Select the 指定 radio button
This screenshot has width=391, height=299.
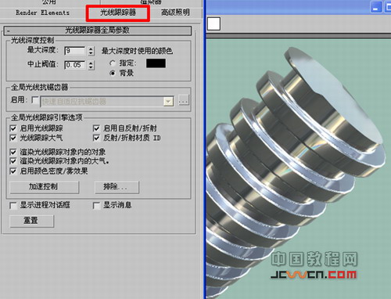point(113,63)
